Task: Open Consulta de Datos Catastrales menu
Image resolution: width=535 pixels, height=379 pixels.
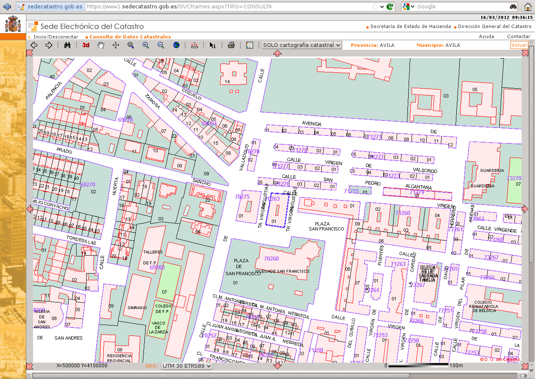Action: pyautogui.click(x=130, y=37)
